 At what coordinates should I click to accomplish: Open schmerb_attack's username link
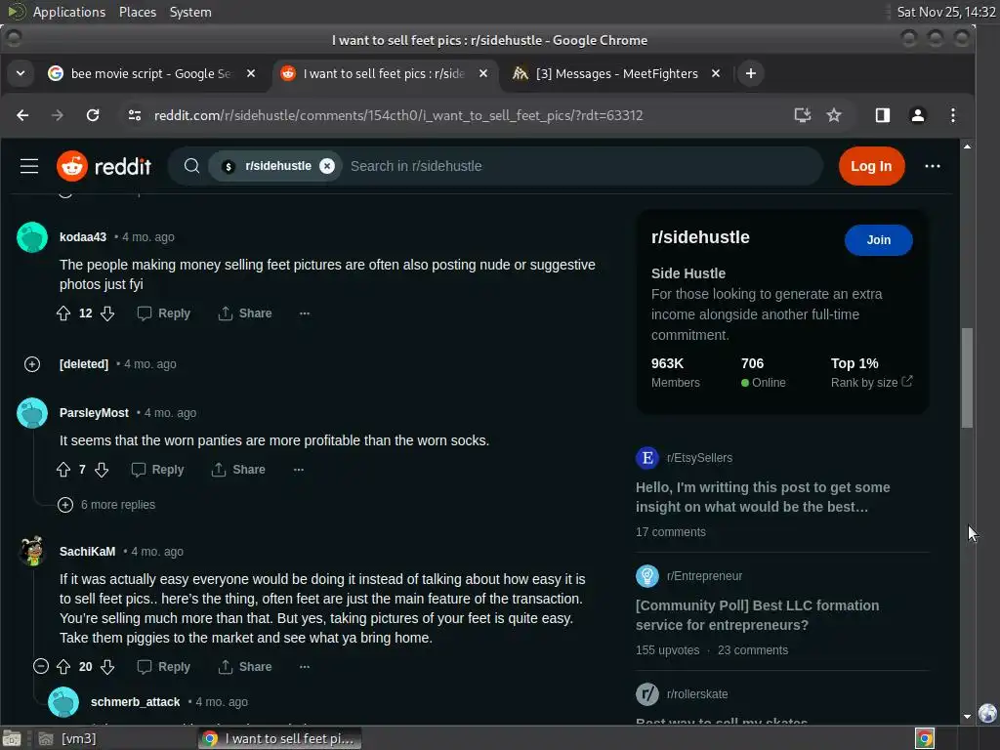(135, 702)
